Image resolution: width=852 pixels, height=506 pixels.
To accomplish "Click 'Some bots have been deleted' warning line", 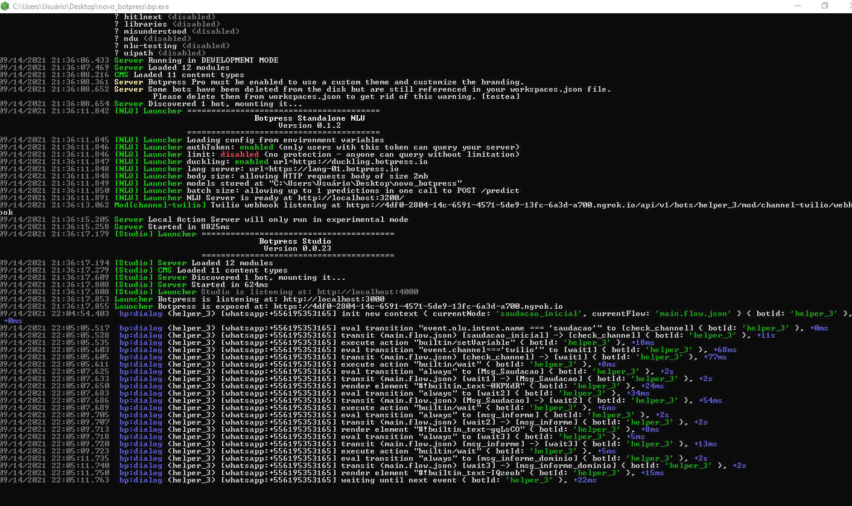I will 380,89.
